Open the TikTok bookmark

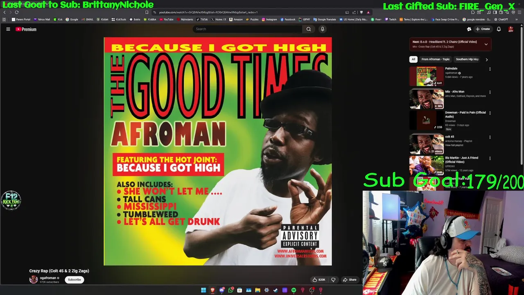tap(202, 19)
